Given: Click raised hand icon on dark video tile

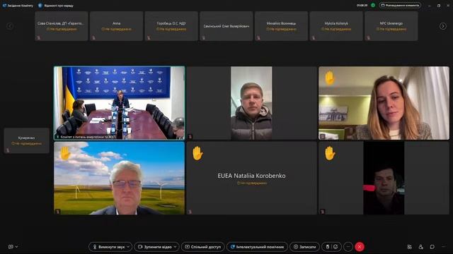Looking at the screenshot, I should 330,153.
